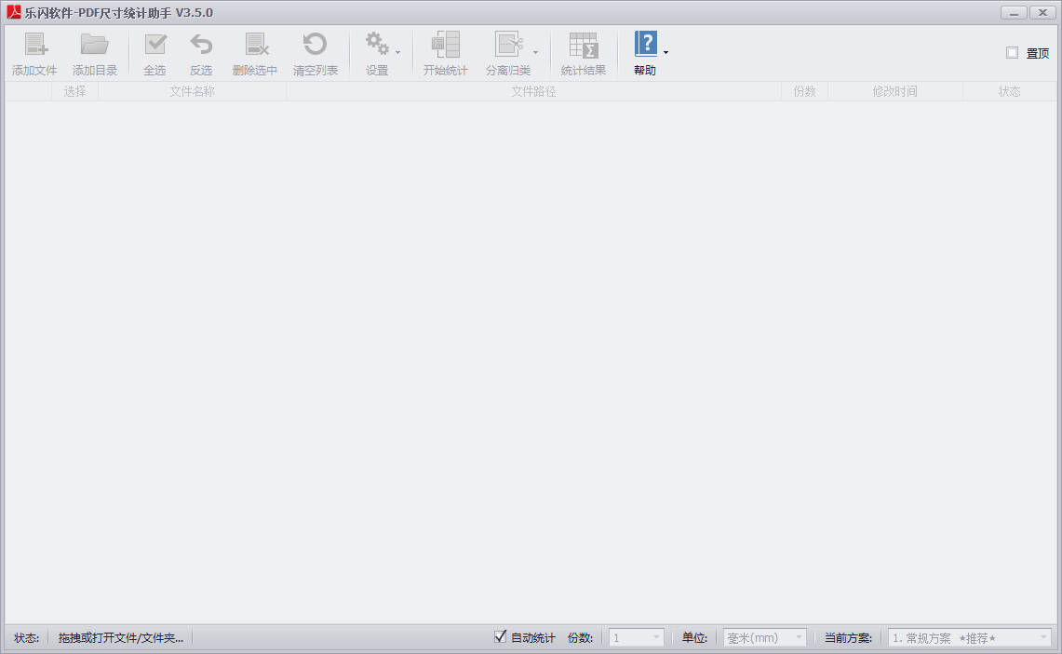Viewport: 1062px width, 654px height.
Task: Click the 删除选中 (Delete Selected) icon
Action: pos(255,45)
